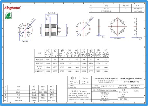Click the 5.4 dimension label
The width and height of the screenshot is (148, 106).
point(47,19)
